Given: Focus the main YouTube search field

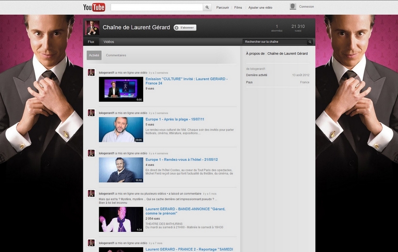Looking at the screenshot, I should (x=157, y=7).
